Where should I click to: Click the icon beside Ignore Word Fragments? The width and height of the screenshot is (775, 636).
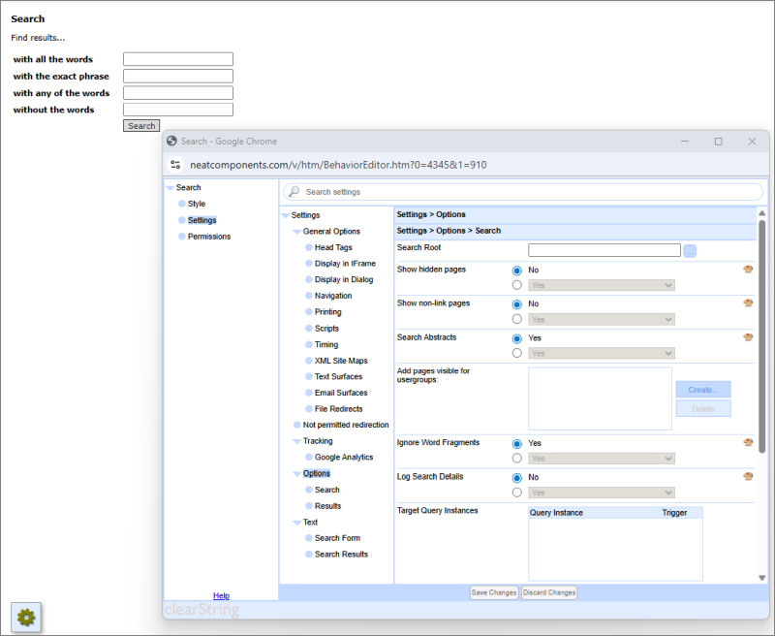click(748, 442)
